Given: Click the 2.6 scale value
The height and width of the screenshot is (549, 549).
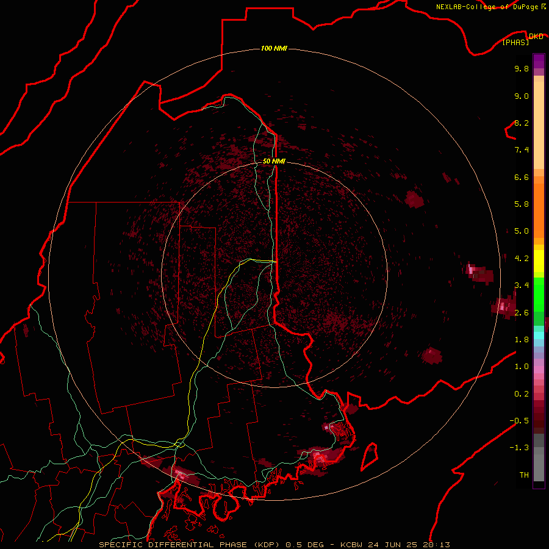Looking at the screenshot, I should click(x=522, y=312).
